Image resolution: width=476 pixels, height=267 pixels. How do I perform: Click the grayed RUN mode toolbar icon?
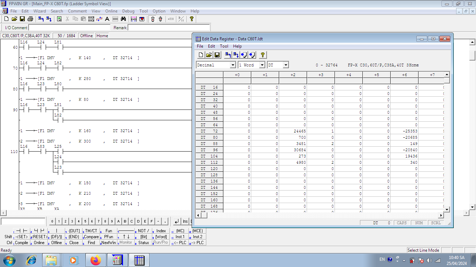pyautogui.click(x=171, y=19)
